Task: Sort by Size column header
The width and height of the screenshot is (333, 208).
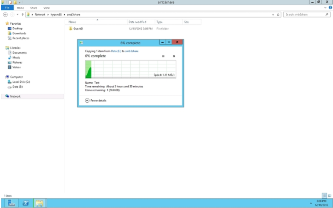Action: tap(192, 22)
